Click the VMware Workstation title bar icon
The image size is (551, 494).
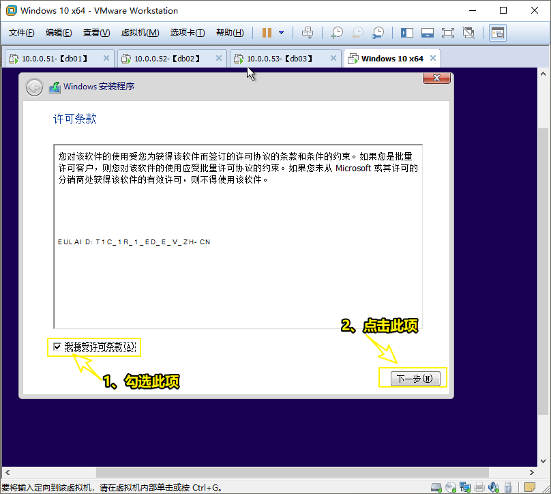click(x=11, y=10)
